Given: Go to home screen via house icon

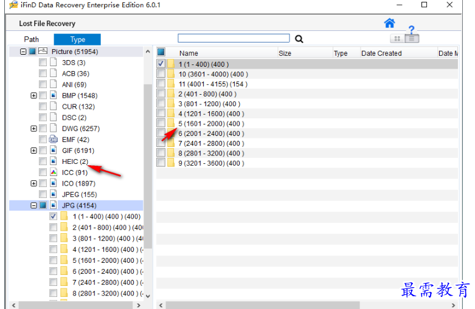Looking at the screenshot, I should (x=389, y=23).
